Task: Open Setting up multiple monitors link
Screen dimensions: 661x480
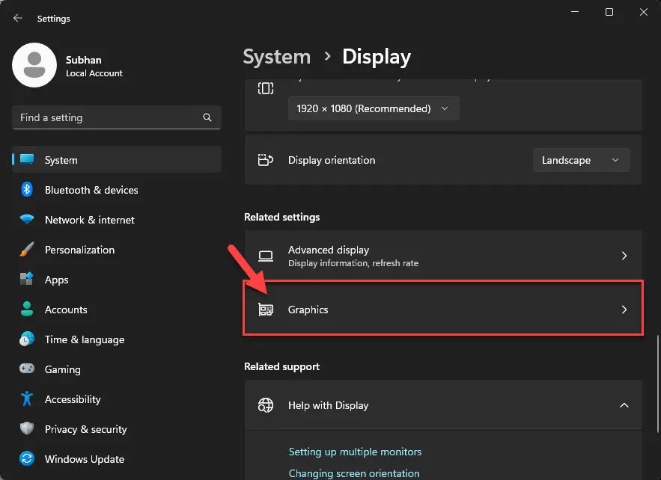Action: point(355,452)
